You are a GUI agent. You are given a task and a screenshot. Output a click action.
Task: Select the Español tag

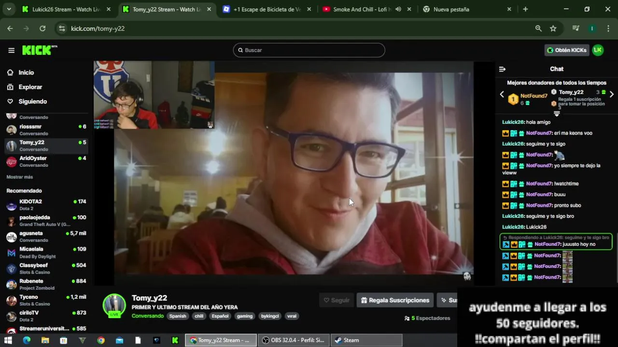[220, 316]
